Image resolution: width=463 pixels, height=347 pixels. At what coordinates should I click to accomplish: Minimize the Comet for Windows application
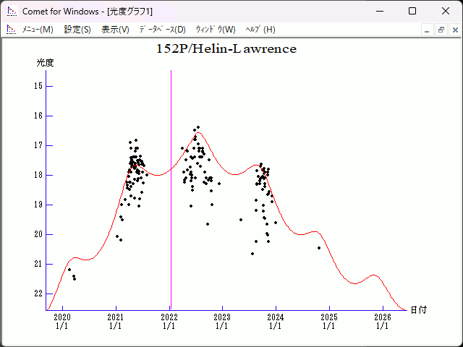[x=378, y=11]
